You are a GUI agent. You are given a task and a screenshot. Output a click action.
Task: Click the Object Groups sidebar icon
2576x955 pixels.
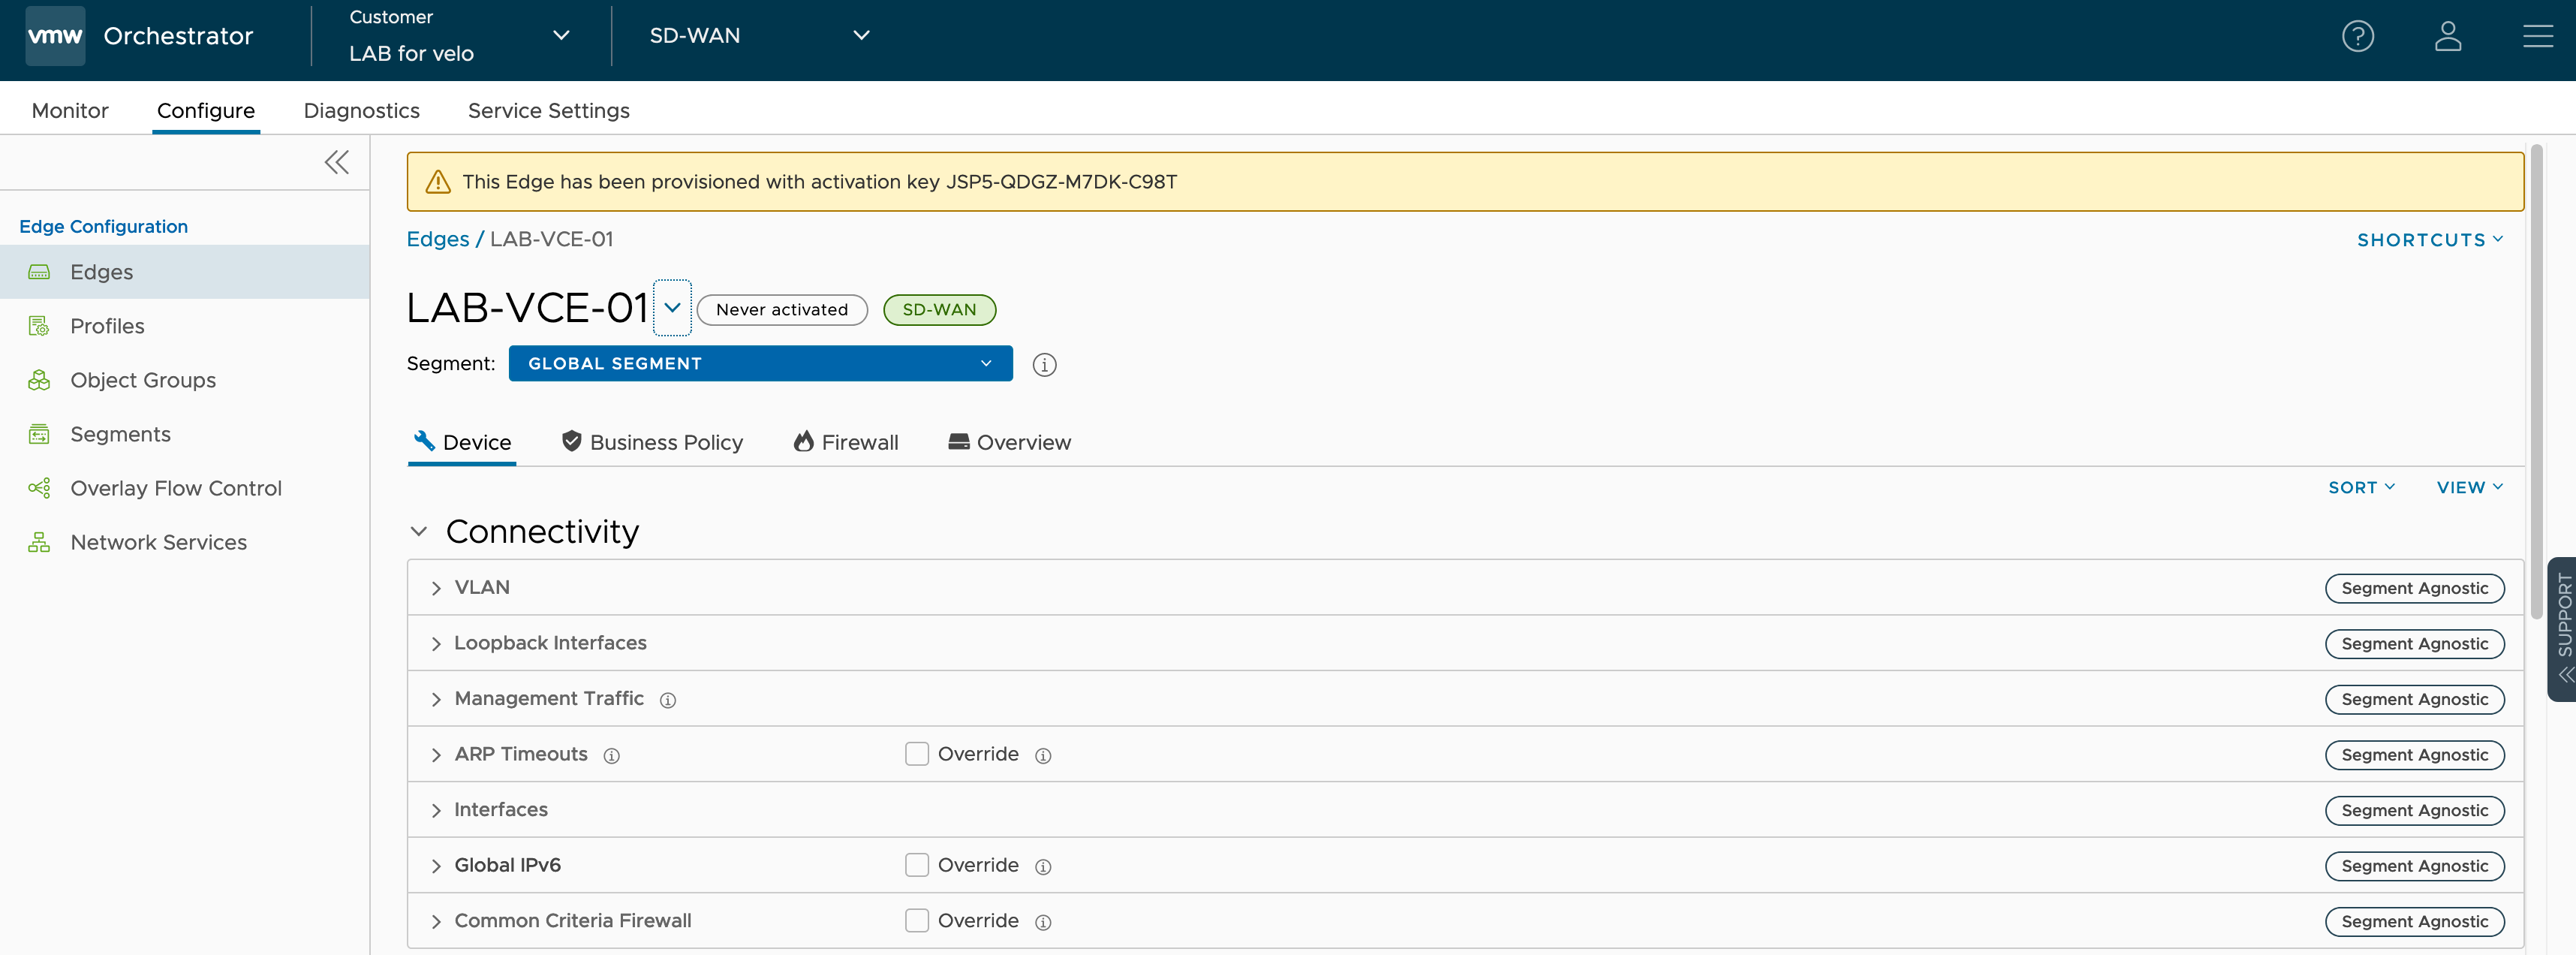[39, 380]
